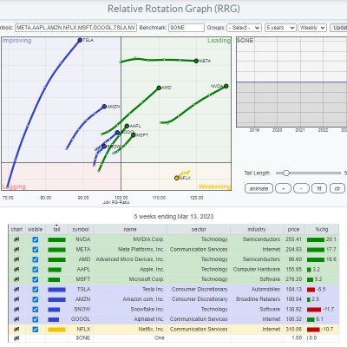The width and height of the screenshot is (347, 347).
Task: Open the chart icon for META row
Action: click(x=16, y=250)
